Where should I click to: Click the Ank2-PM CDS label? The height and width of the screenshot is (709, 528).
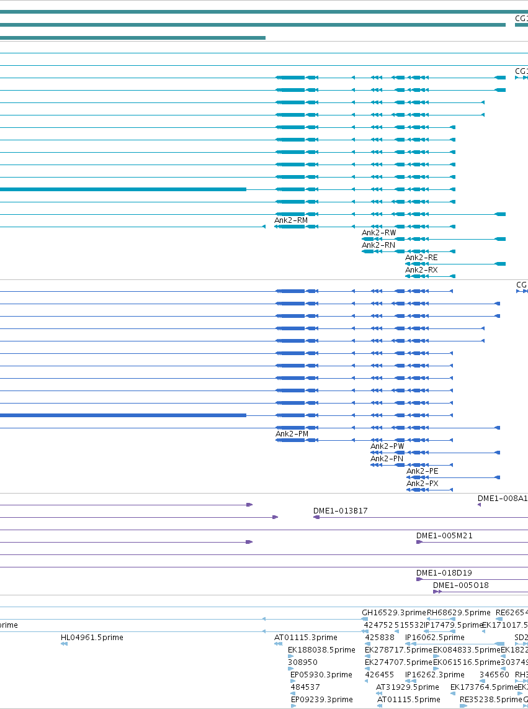pyautogui.click(x=292, y=434)
